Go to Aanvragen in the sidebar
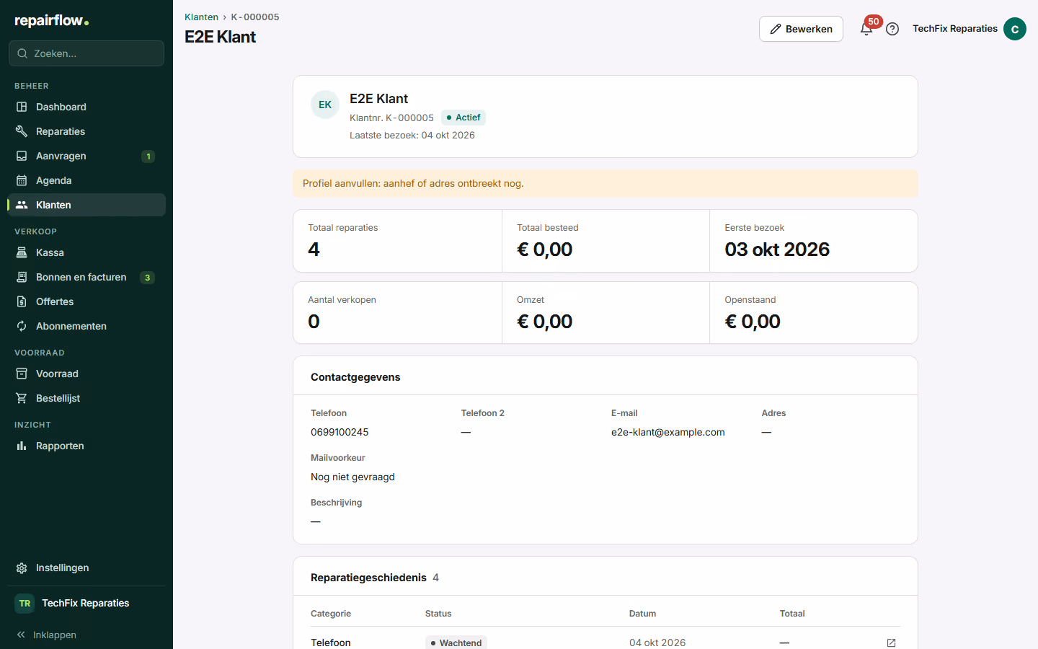 pyautogui.click(x=86, y=156)
